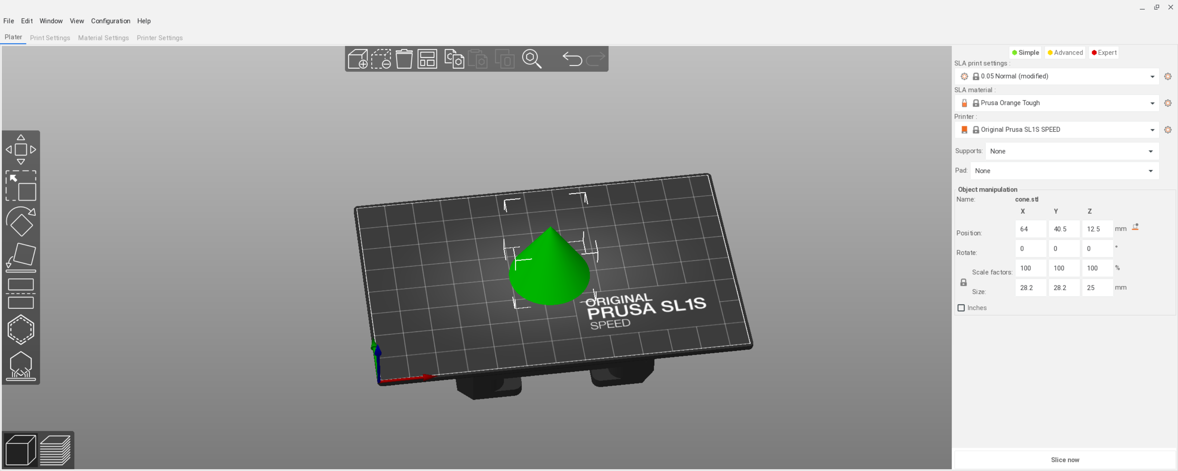This screenshot has width=1178, height=471.
Task: Click the Rotate Y input field
Action: click(x=1064, y=249)
